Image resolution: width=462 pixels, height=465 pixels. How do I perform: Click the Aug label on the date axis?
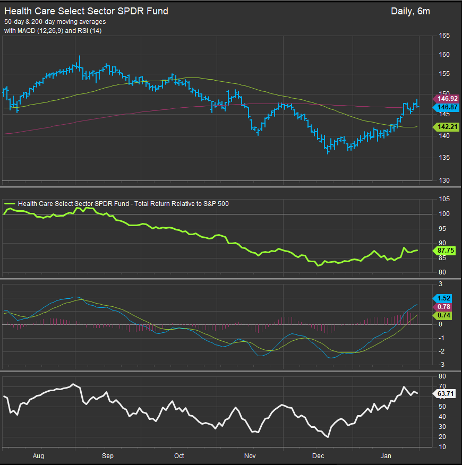click(x=38, y=456)
